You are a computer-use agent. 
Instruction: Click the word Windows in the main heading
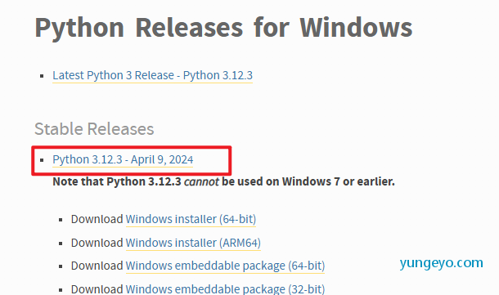coord(356,27)
